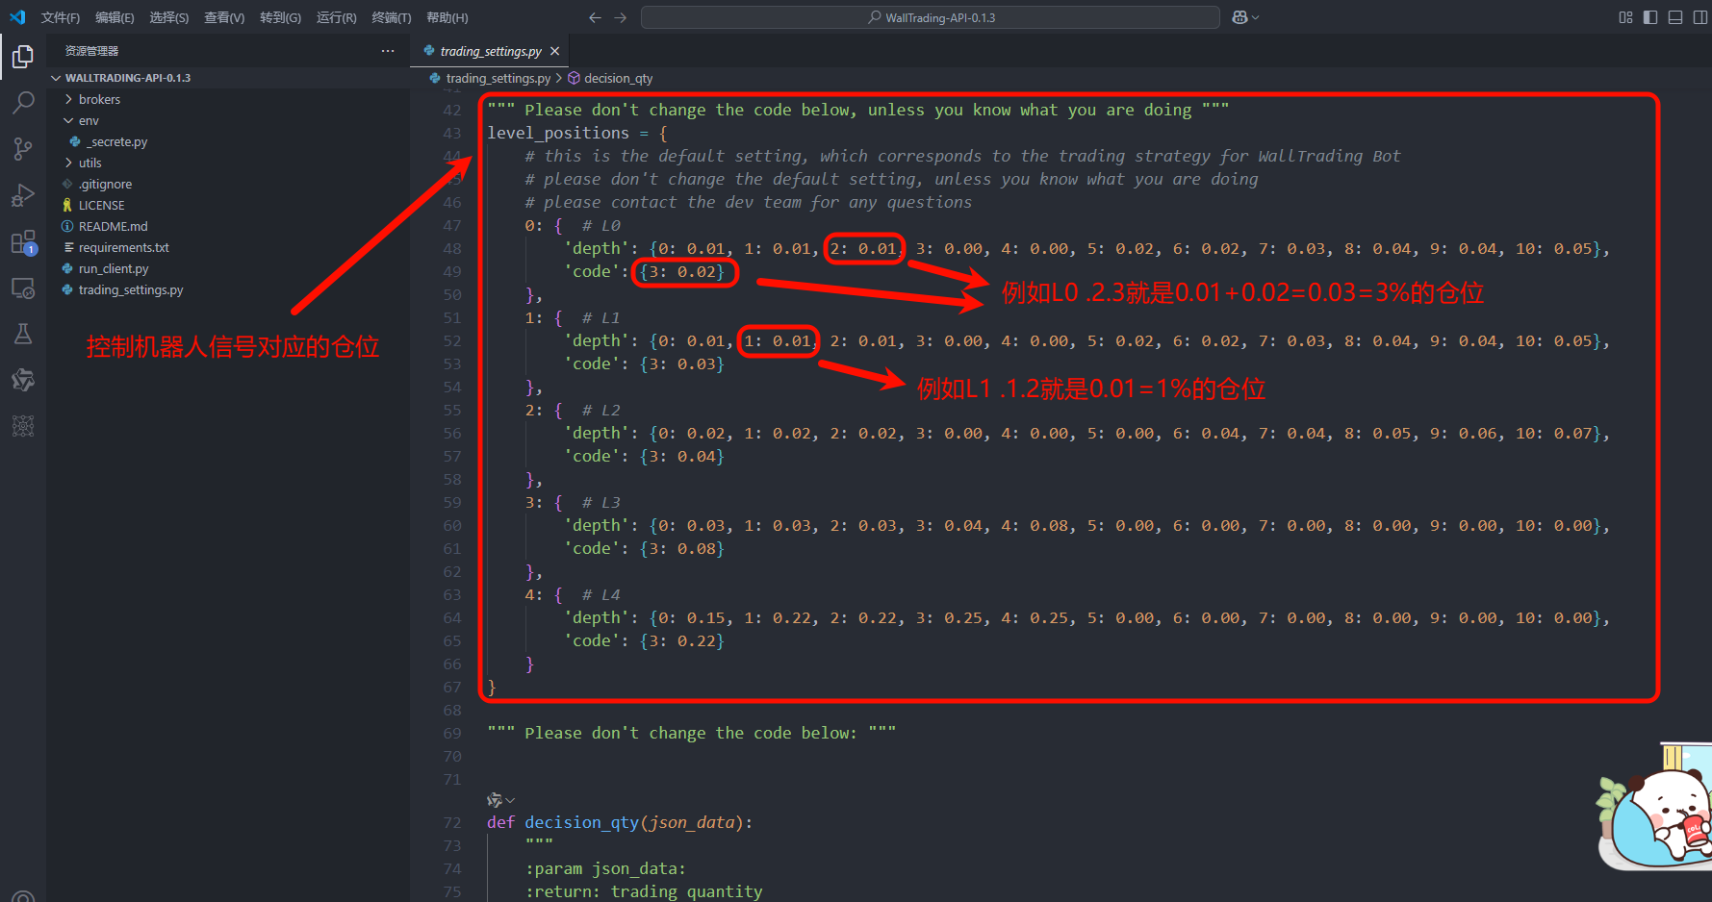Open the Testing flask icon
Viewport: 1712px width, 902px height.
click(23, 334)
